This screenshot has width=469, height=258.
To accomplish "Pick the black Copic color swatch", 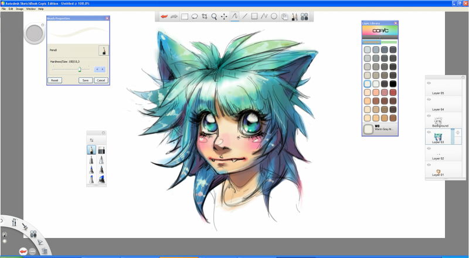I will (393, 84).
